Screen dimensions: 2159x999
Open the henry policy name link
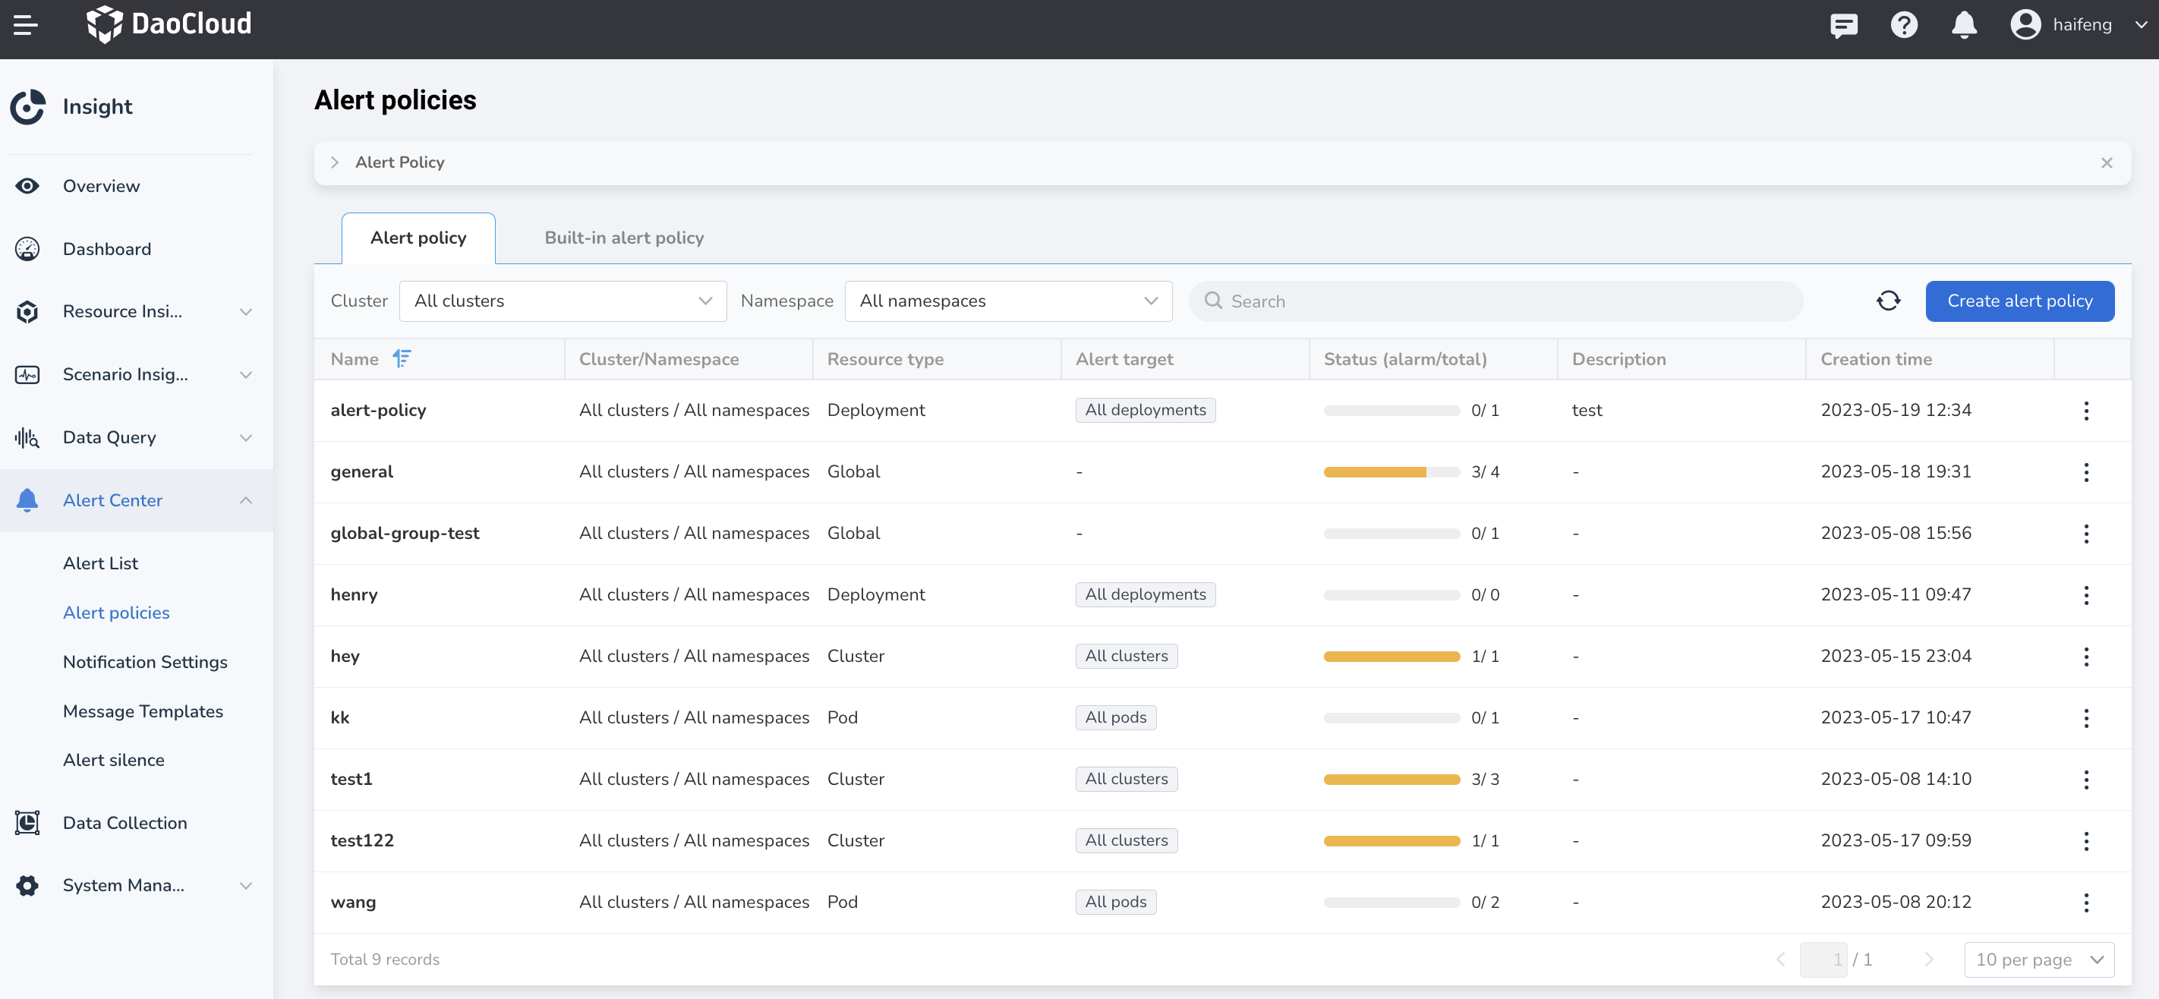pos(354,595)
